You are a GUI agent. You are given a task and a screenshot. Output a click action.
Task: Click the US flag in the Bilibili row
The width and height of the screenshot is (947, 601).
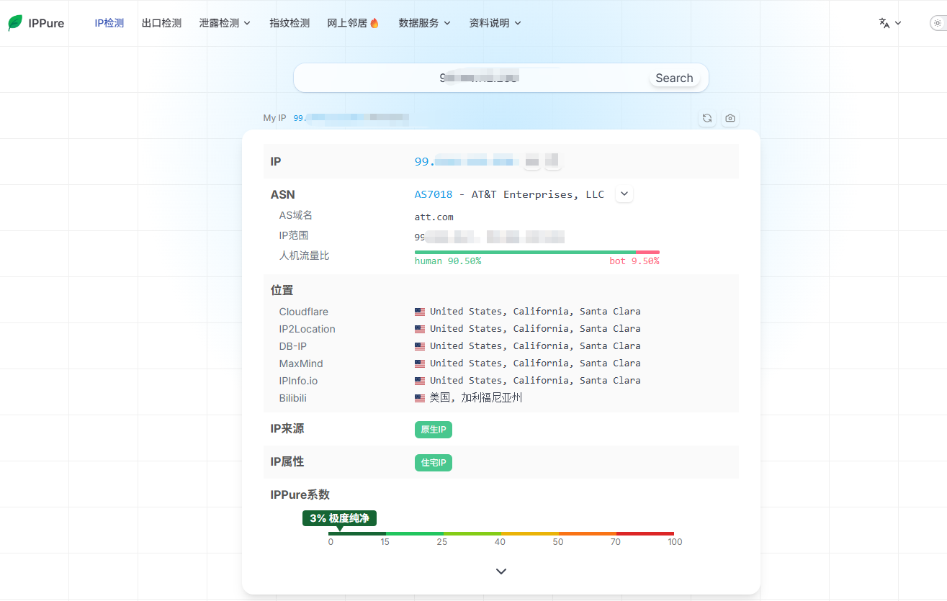[420, 398]
